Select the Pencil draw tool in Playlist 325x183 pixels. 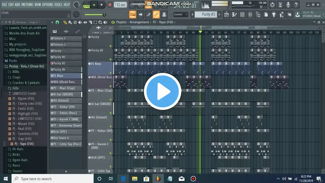pyautogui.click(x=65, y=22)
